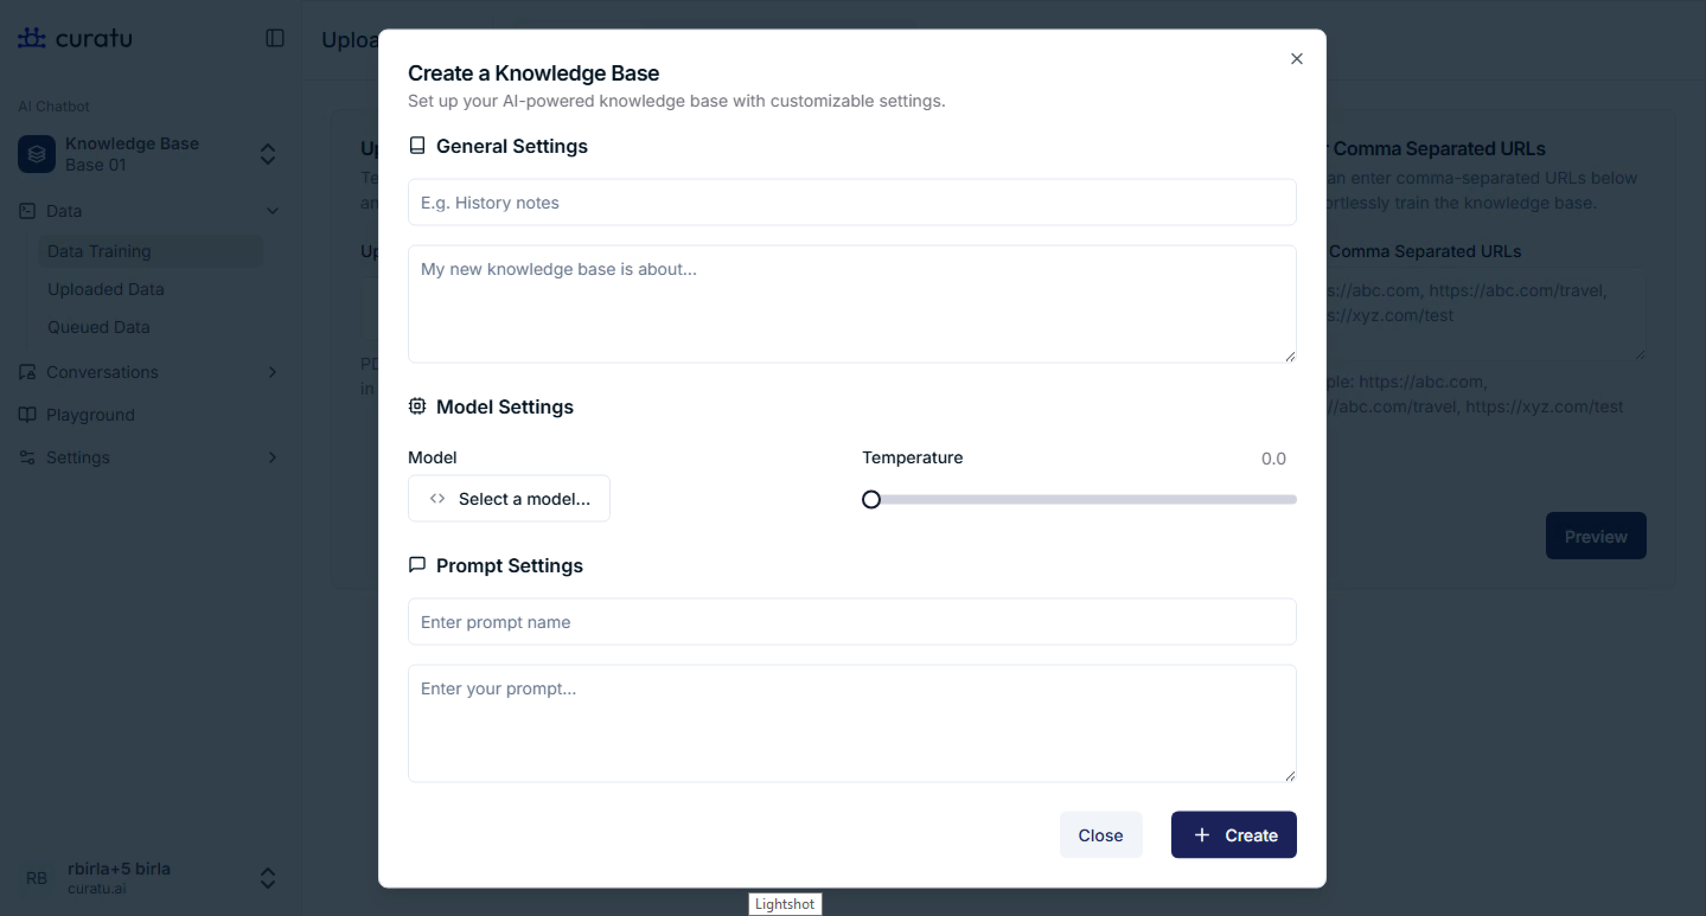Expand the Settings section arrow
The image size is (1706, 916).
point(272,457)
